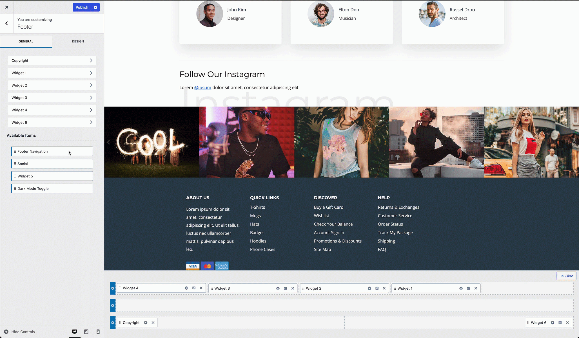Screen dimensions: 579x338
Task: Open top footer row settings gear
Action: tap(113, 288)
